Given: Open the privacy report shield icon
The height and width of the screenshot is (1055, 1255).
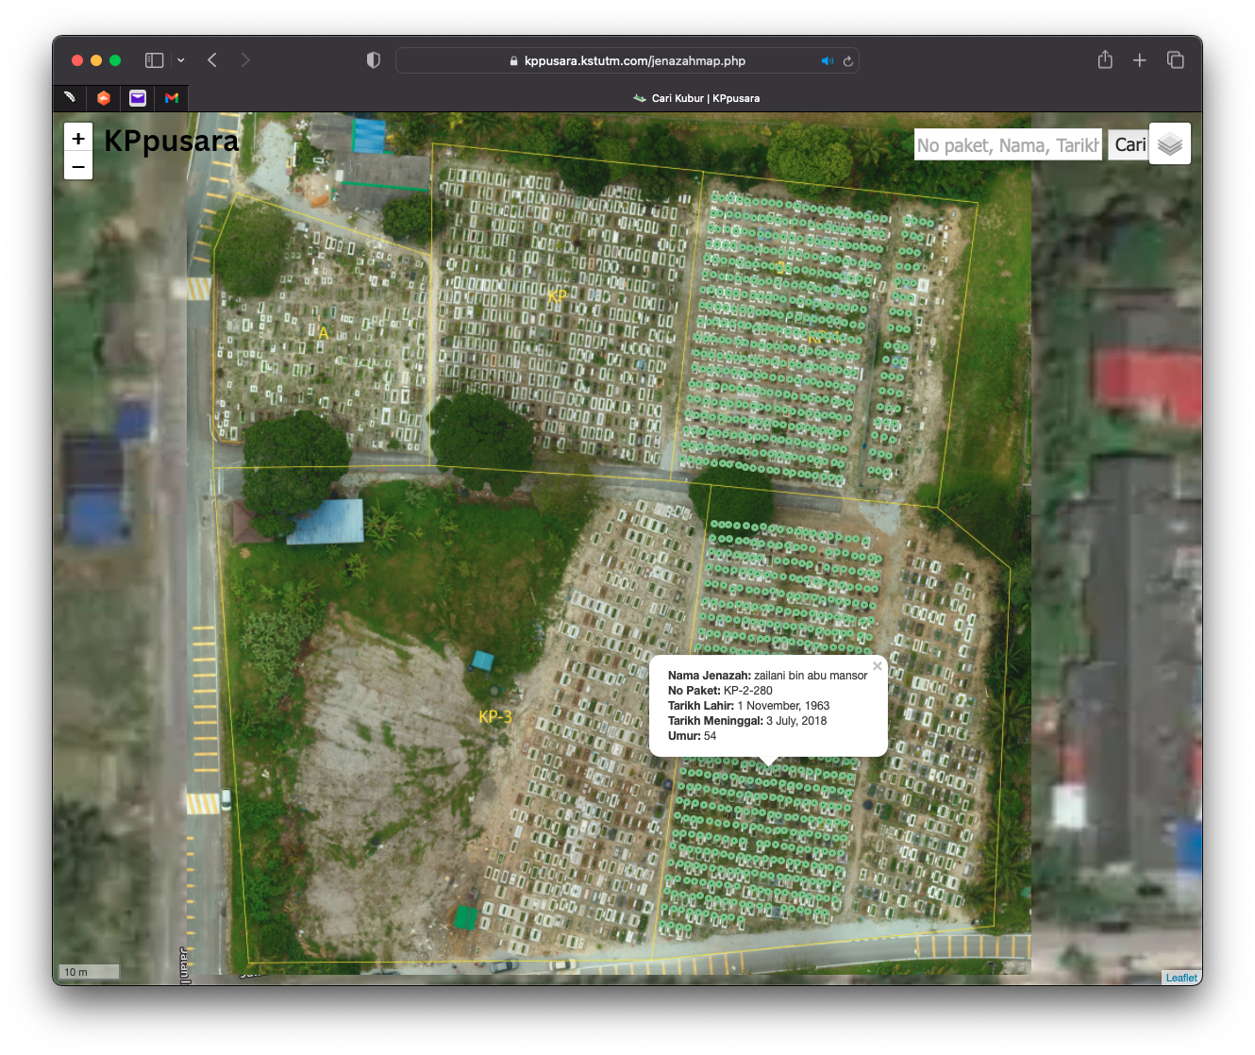Looking at the screenshot, I should [x=374, y=60].
